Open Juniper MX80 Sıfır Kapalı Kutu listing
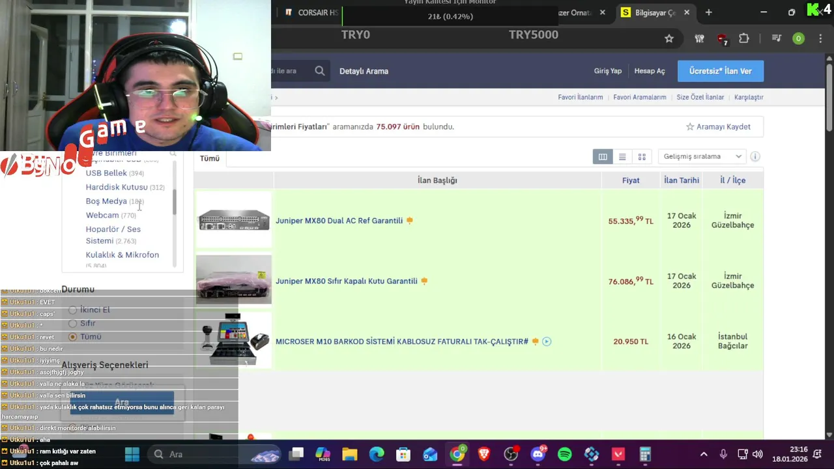Image resolution: width=834 pixels, height=469 pixels. coord(346,281)
